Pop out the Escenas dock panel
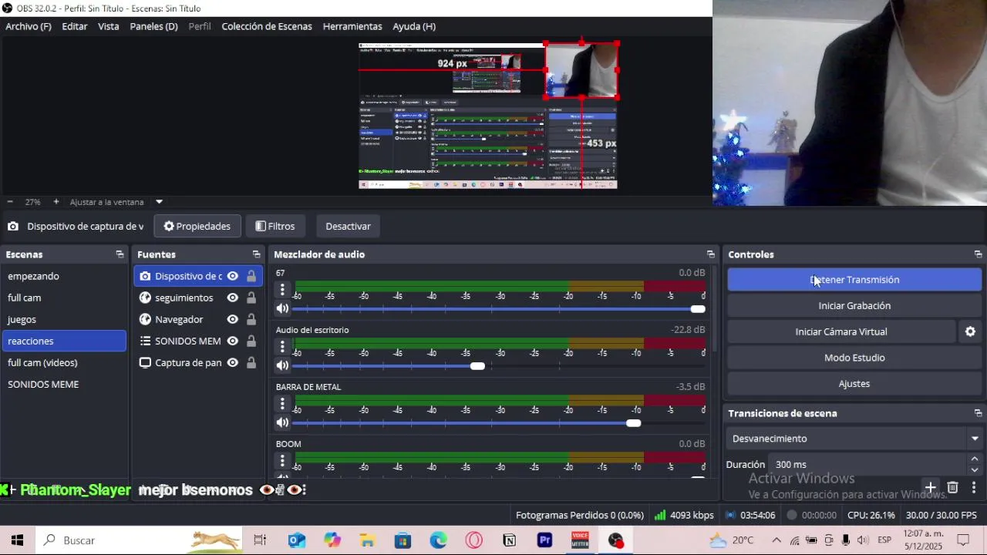Image resolution: width=987 pixels, height=555 pixels. tap(120, 254)
